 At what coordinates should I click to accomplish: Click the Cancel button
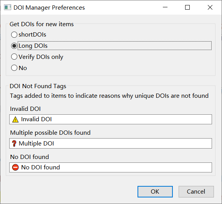[x=196, y=192]
